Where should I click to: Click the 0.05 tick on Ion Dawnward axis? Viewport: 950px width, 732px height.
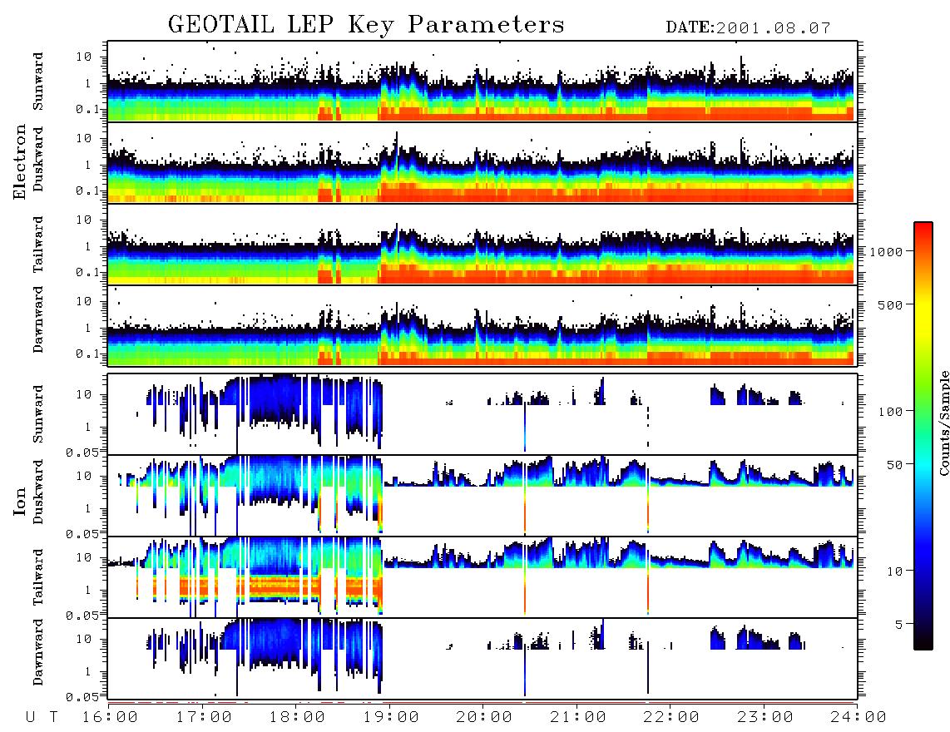[83, 697]
